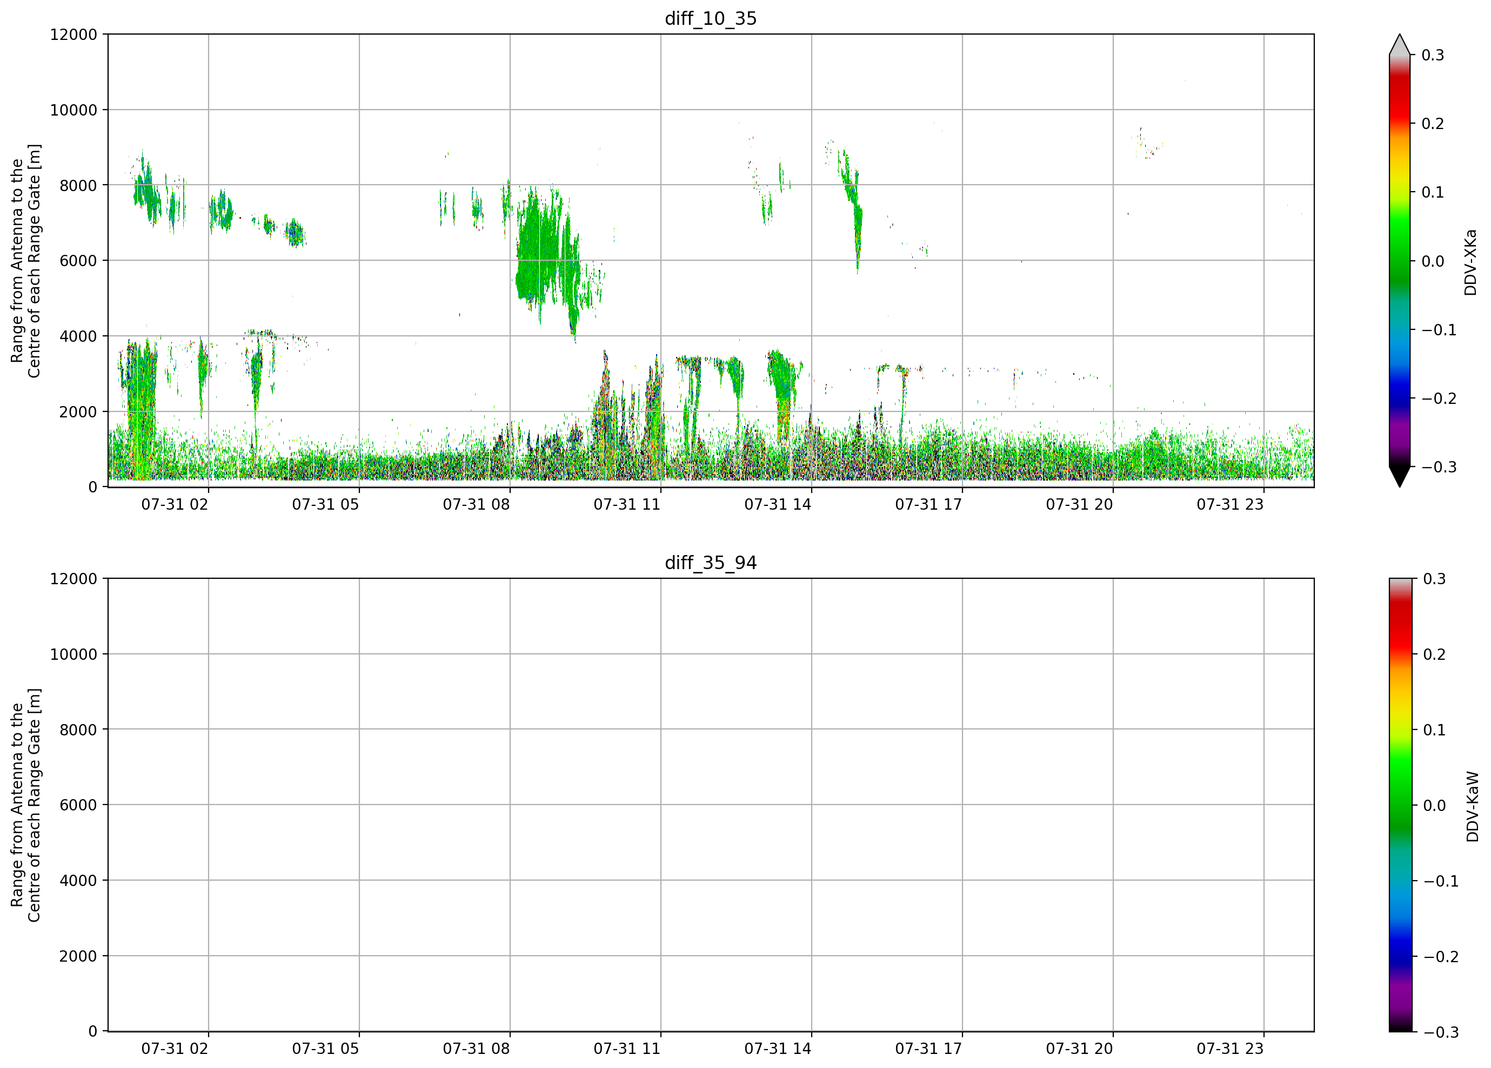This screenshot has width=1491, height=1068.
Task: Click the diff_35_94 plot title
Action: tap(711, 563)
